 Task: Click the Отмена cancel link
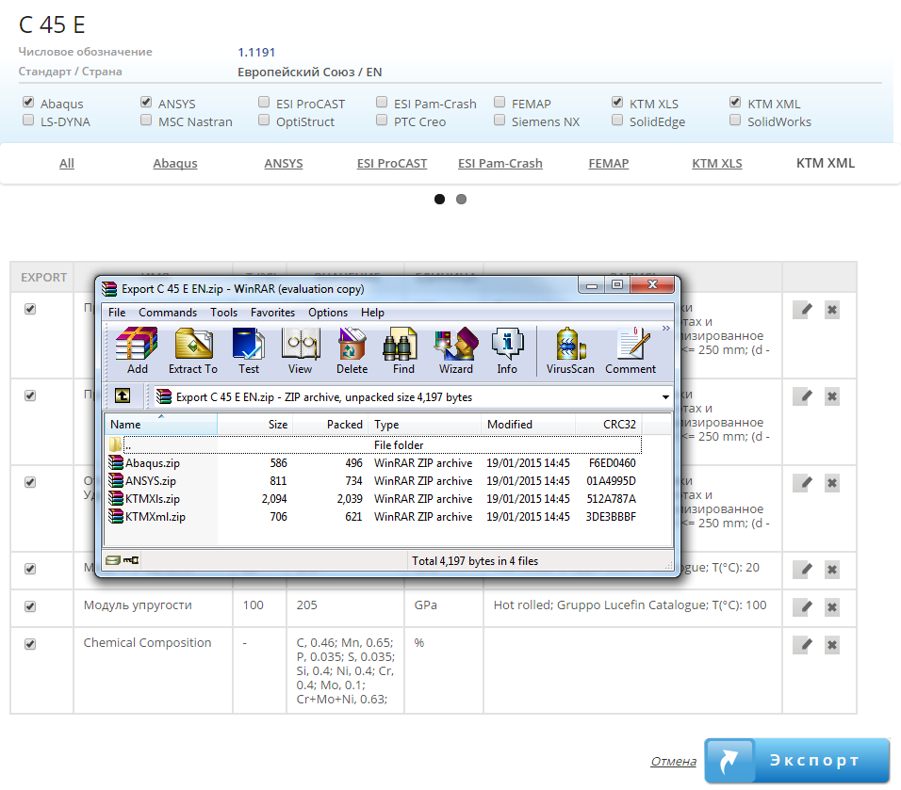pos(673,762)
